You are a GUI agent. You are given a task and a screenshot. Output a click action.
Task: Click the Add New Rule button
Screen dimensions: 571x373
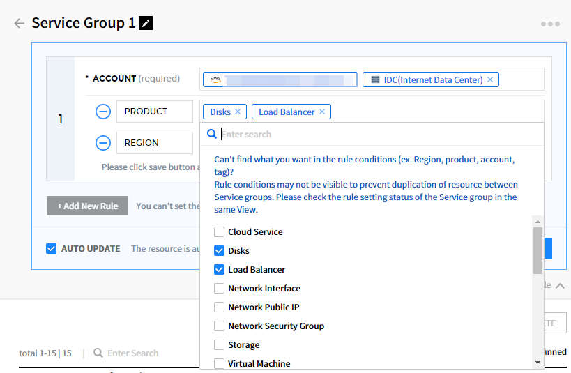[87, 206]
